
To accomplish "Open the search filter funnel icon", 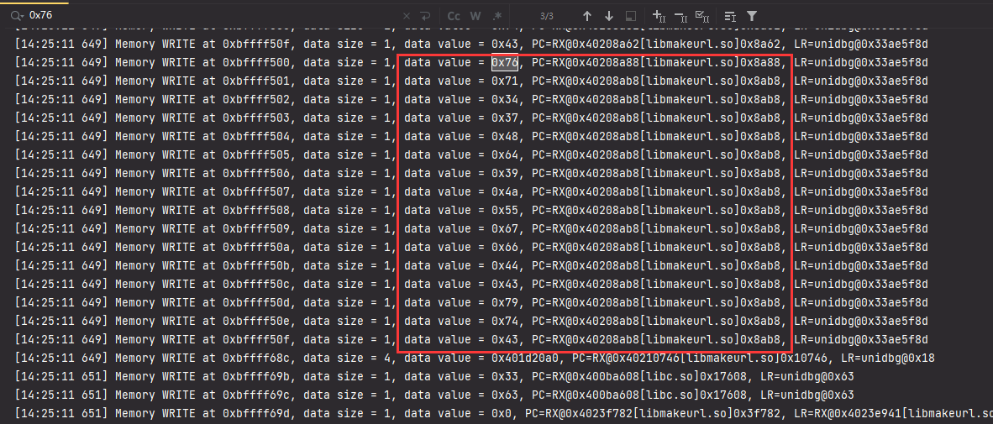I will coord(752,16).
